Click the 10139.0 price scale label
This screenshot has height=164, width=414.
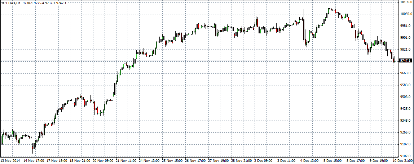coord(405,2)
